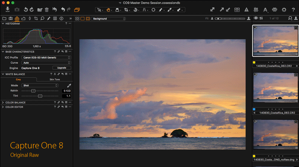Screen dimensions: 299x167
Task: Click the browser sort arrows icon
Action: point(261,18)
